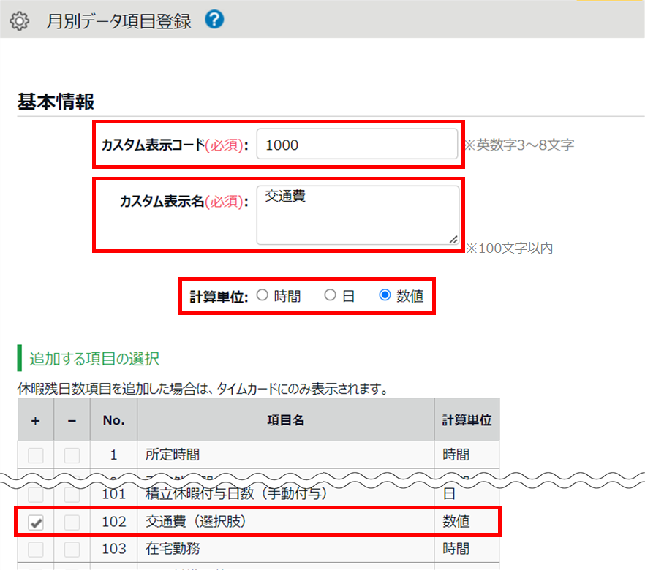This screenshot has width=645, height=570.
Task: Click the カスタム表示名 text area
Action: (358, 214)
